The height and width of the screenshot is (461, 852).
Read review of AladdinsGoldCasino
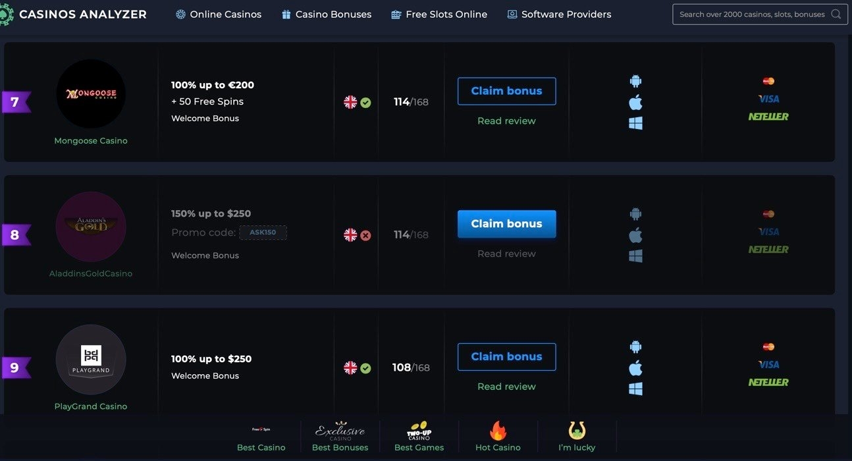(x=506, y=254)
